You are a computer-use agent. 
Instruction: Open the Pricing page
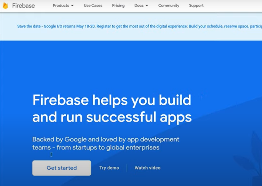[x=118, y=6]
